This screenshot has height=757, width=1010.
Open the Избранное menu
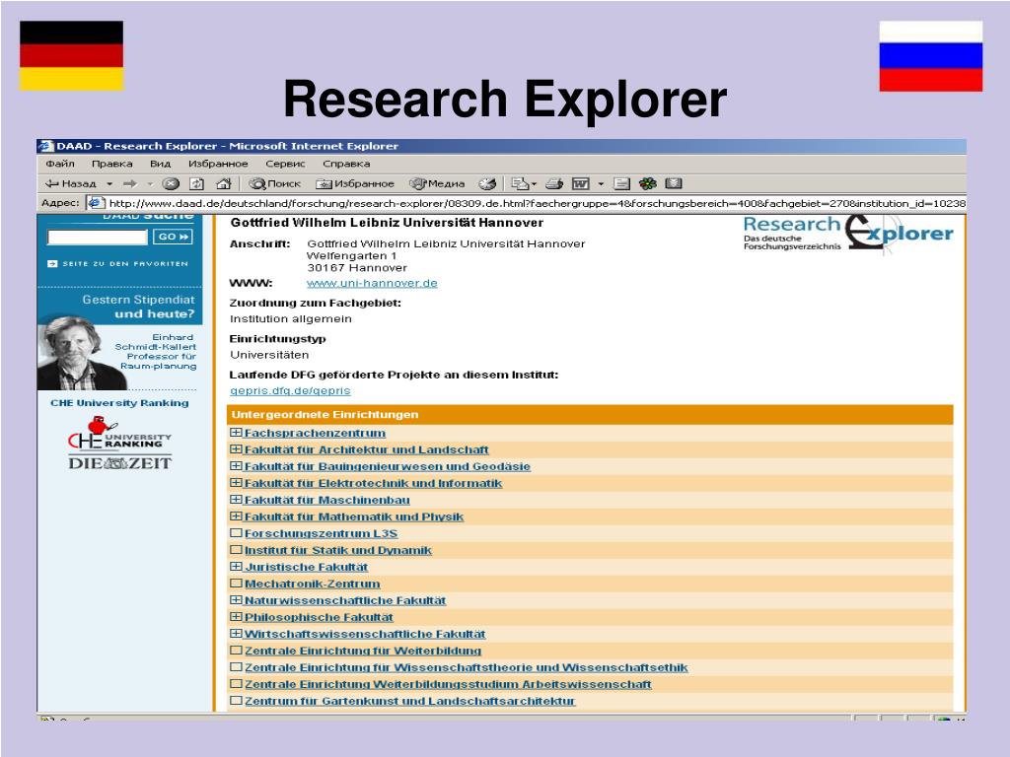(218, 164)
